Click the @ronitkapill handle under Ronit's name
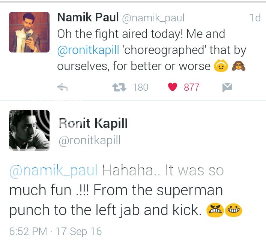This screenshot has width=266, height=241. (x=90, y=141)
